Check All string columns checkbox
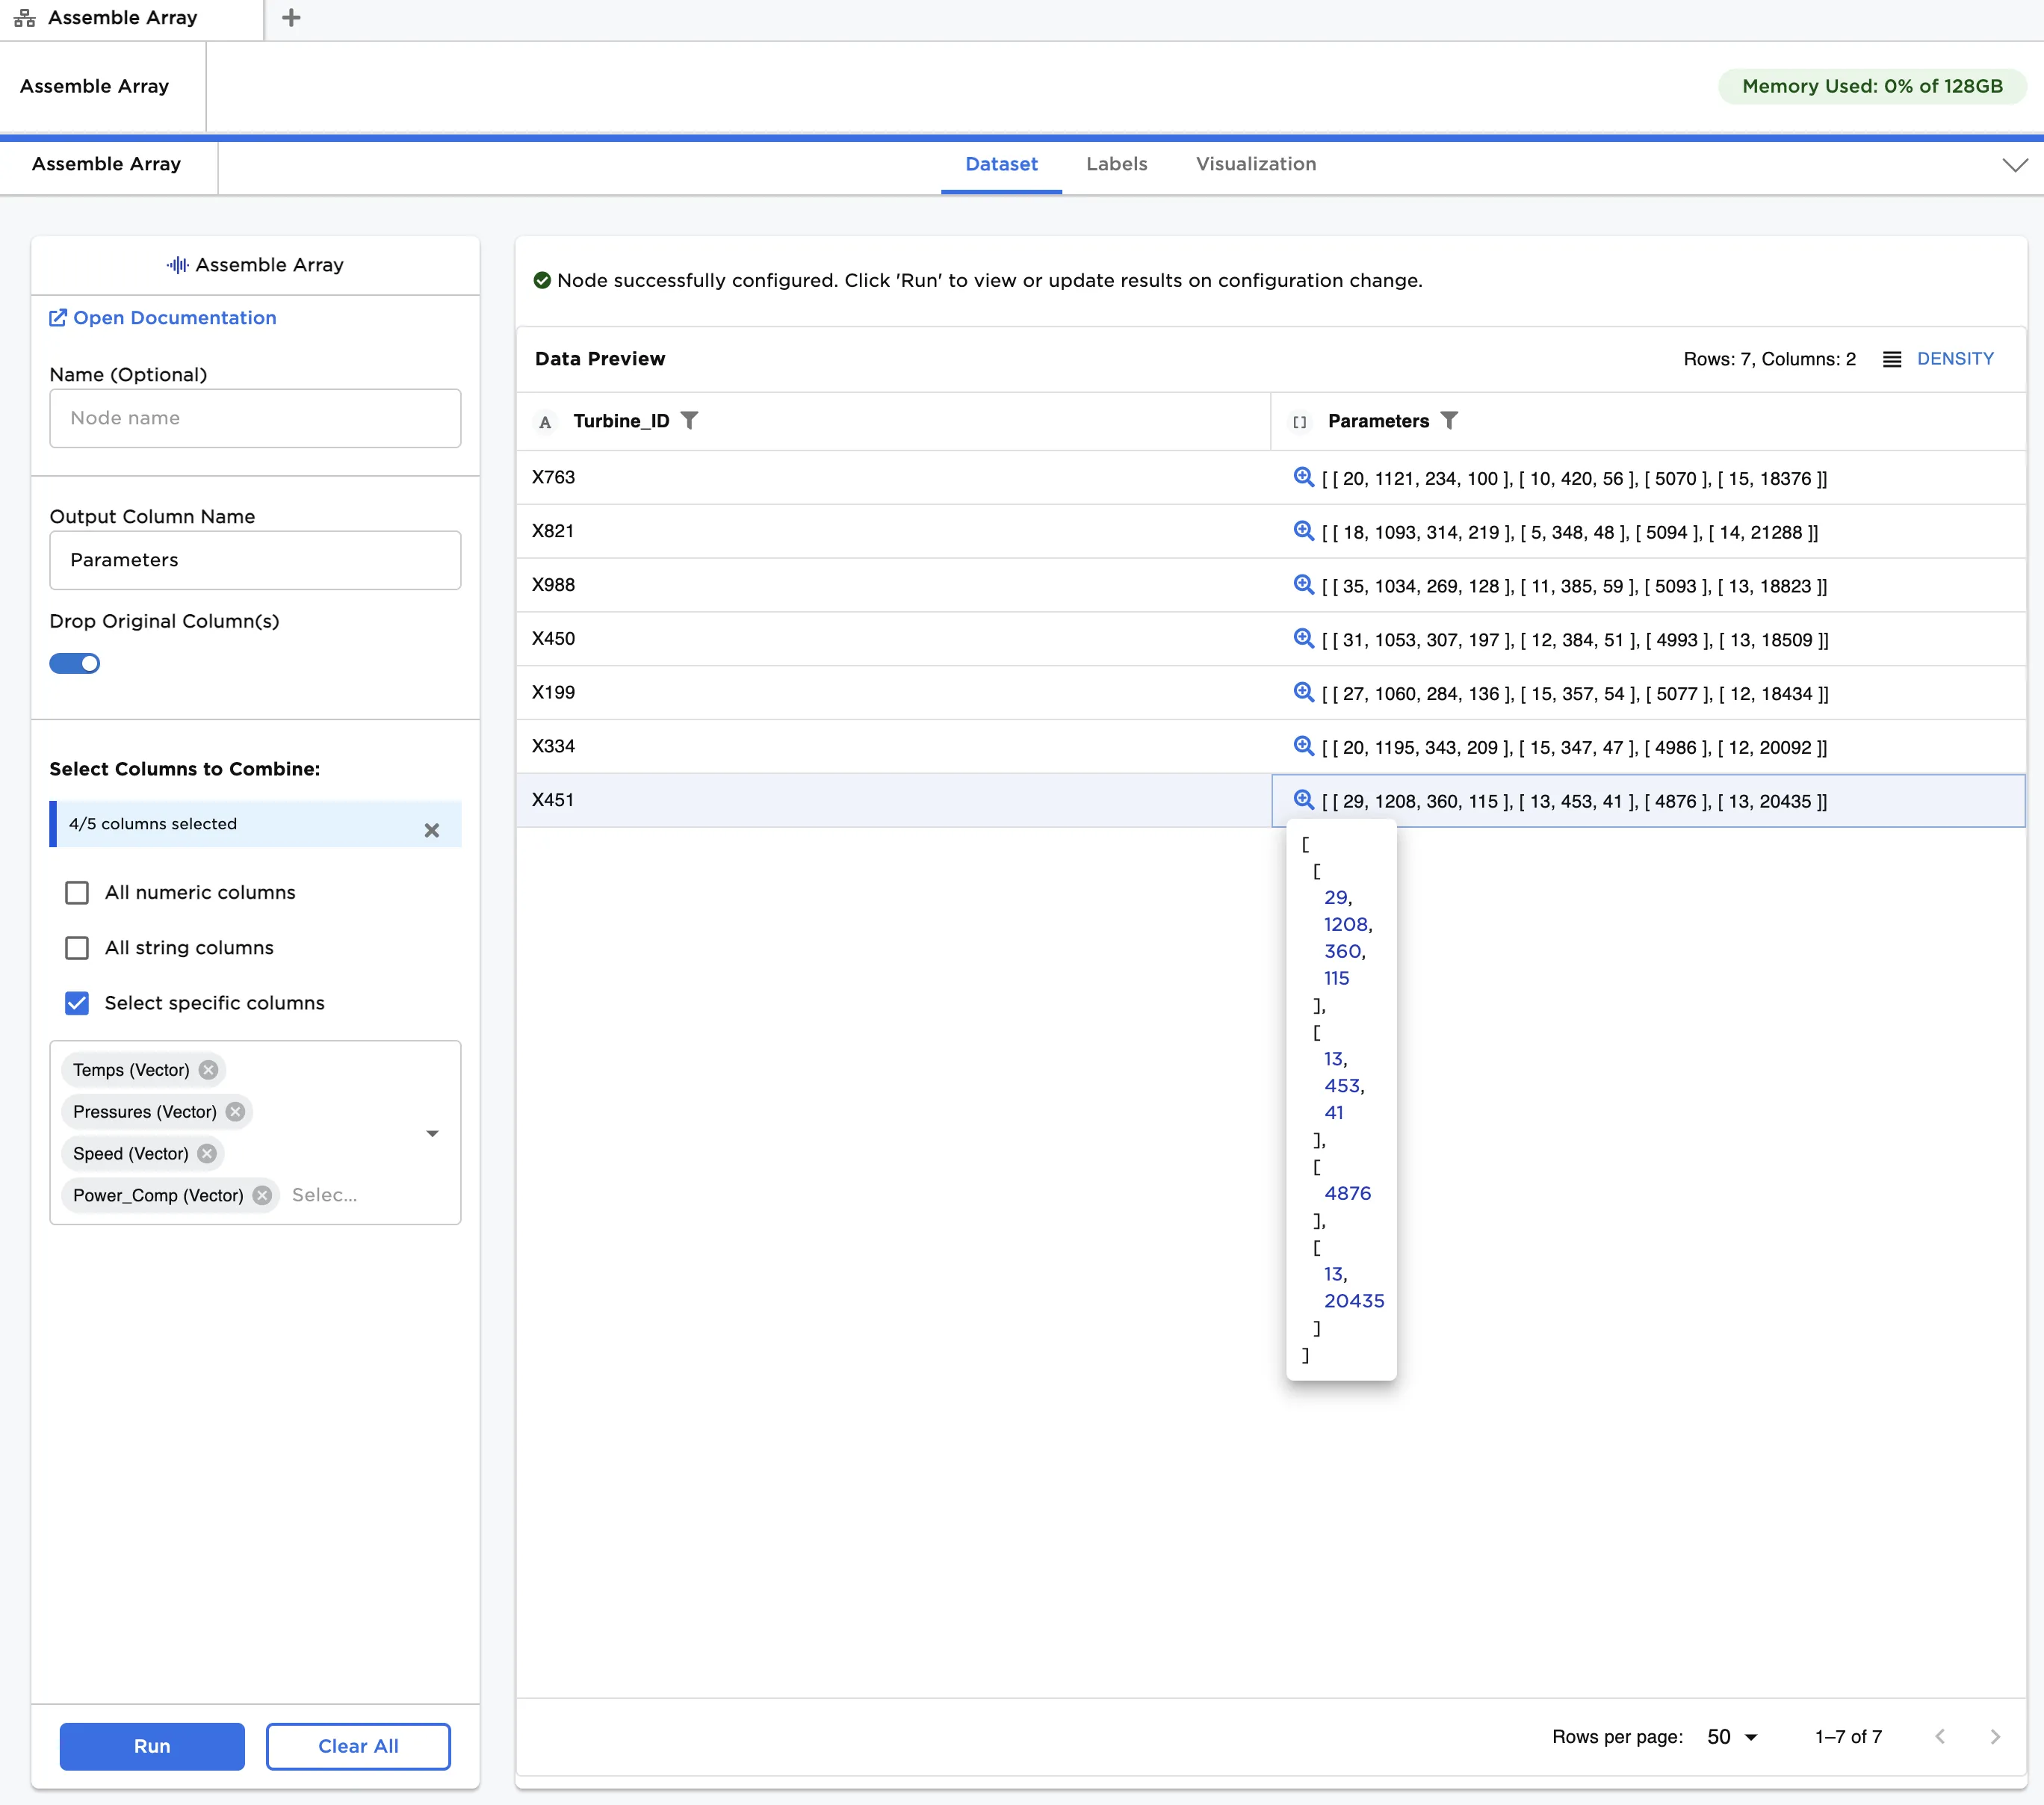Image resolution: width=2044 pixels, height=1805 pixels. pos(77,947)
